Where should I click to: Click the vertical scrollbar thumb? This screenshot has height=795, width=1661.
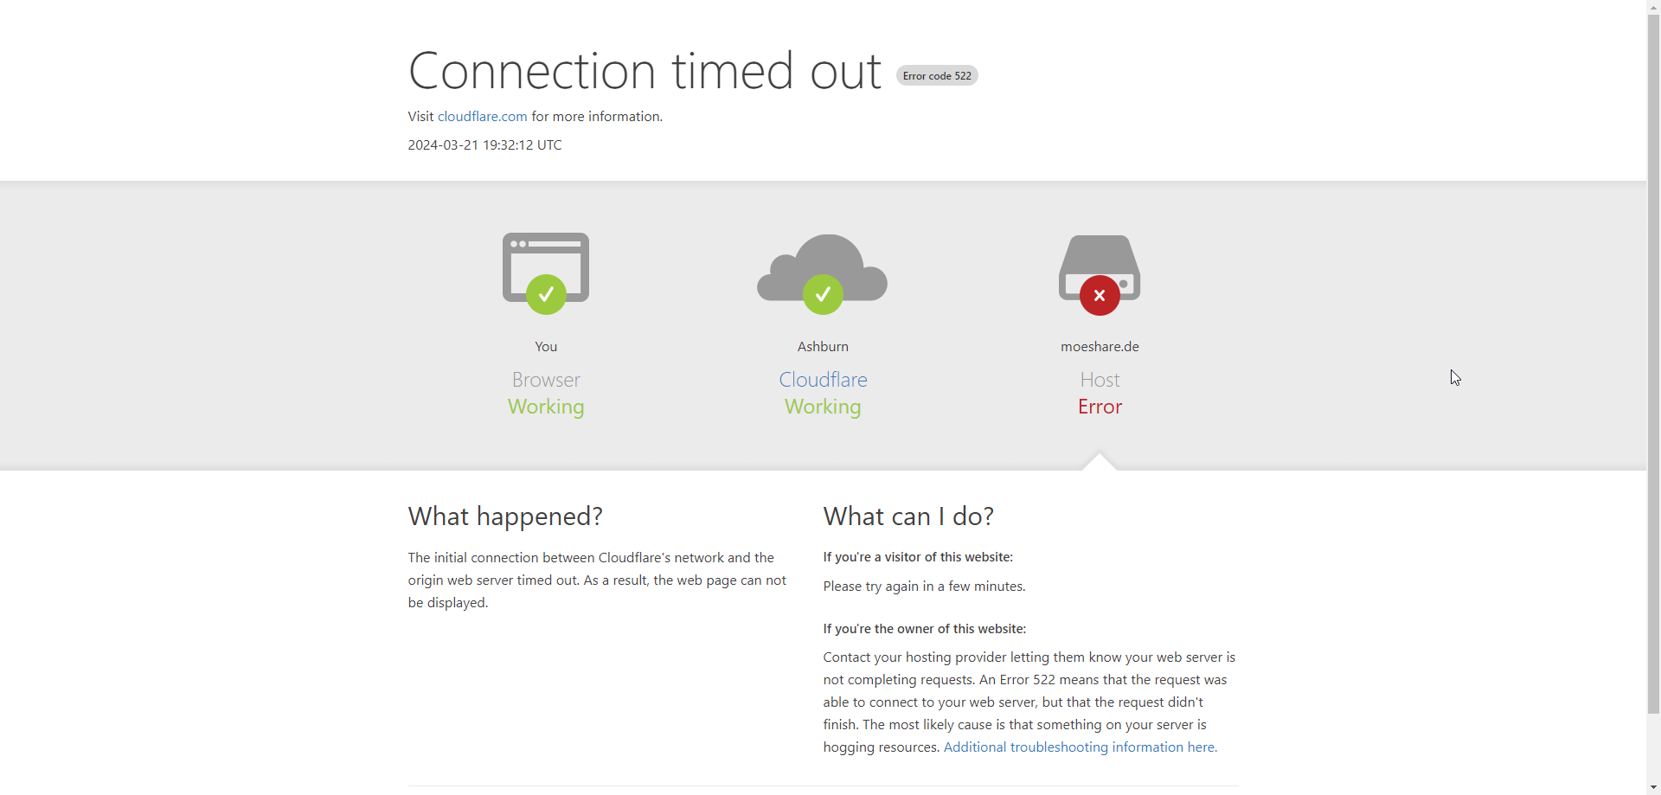coord(1653,363)
